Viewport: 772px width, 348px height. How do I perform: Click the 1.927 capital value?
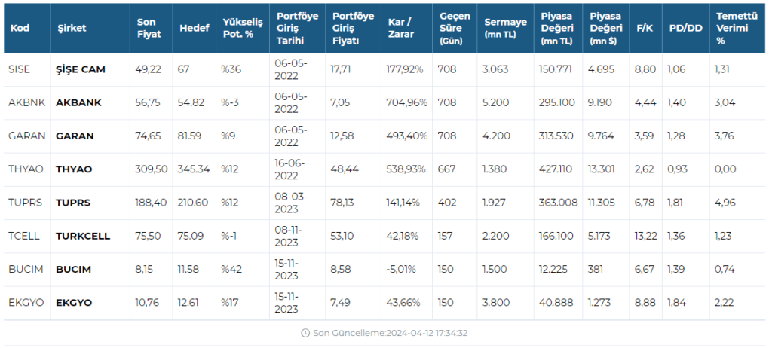(495, 203)
